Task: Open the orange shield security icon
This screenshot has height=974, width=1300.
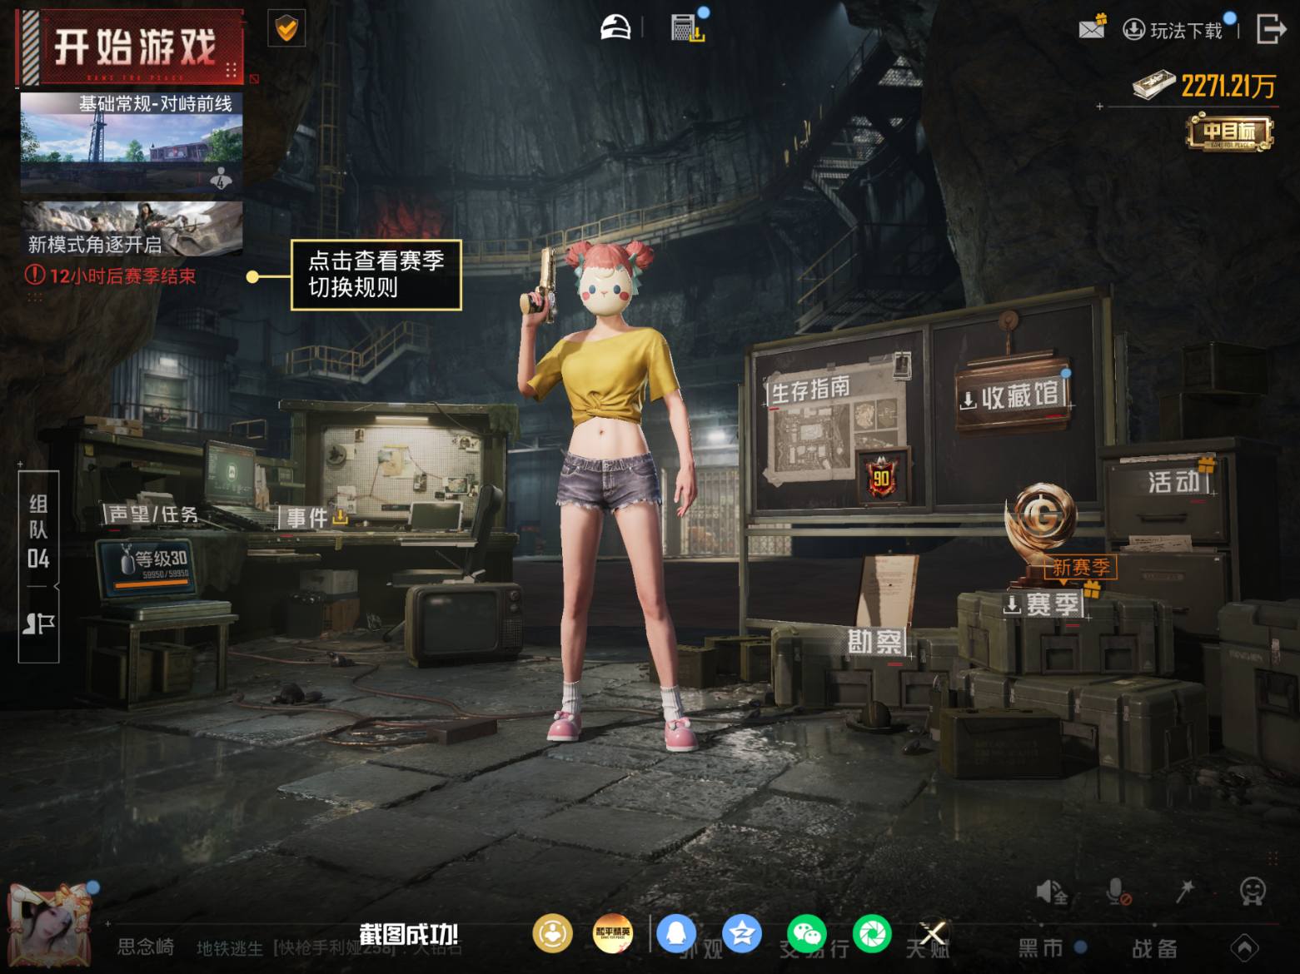Action: 286,29
